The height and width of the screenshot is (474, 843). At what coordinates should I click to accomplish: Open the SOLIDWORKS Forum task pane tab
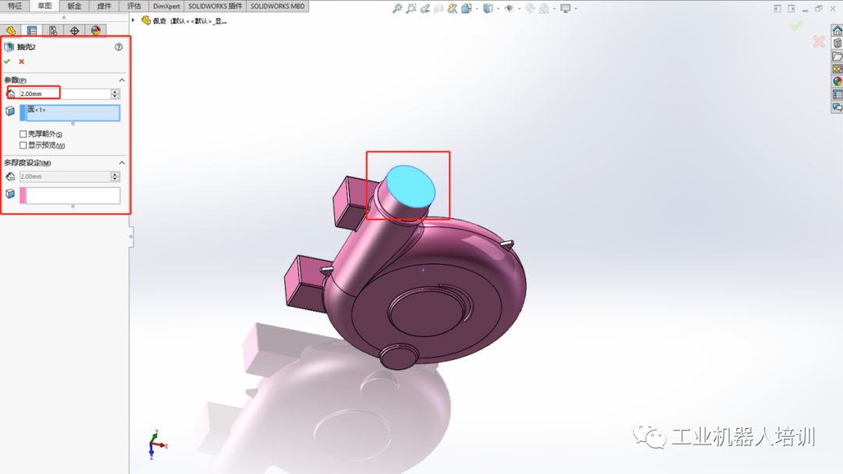pos(837,107)
